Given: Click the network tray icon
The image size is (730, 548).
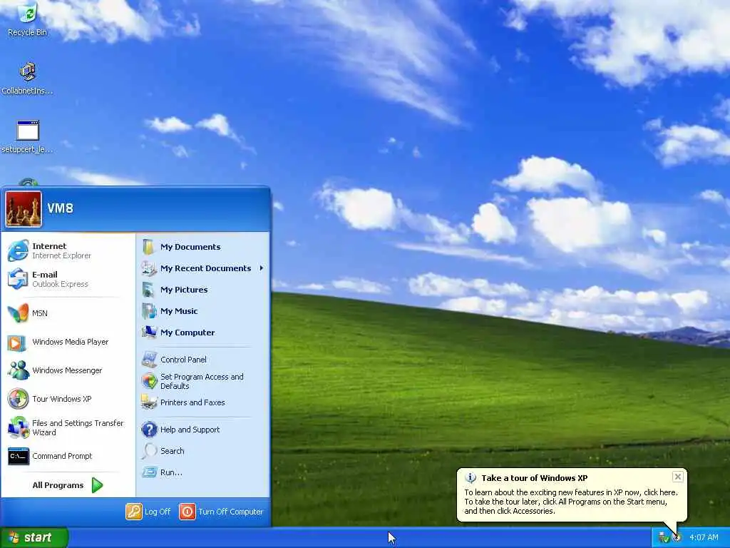Looking at the screenshot, I should click(664, 538).
